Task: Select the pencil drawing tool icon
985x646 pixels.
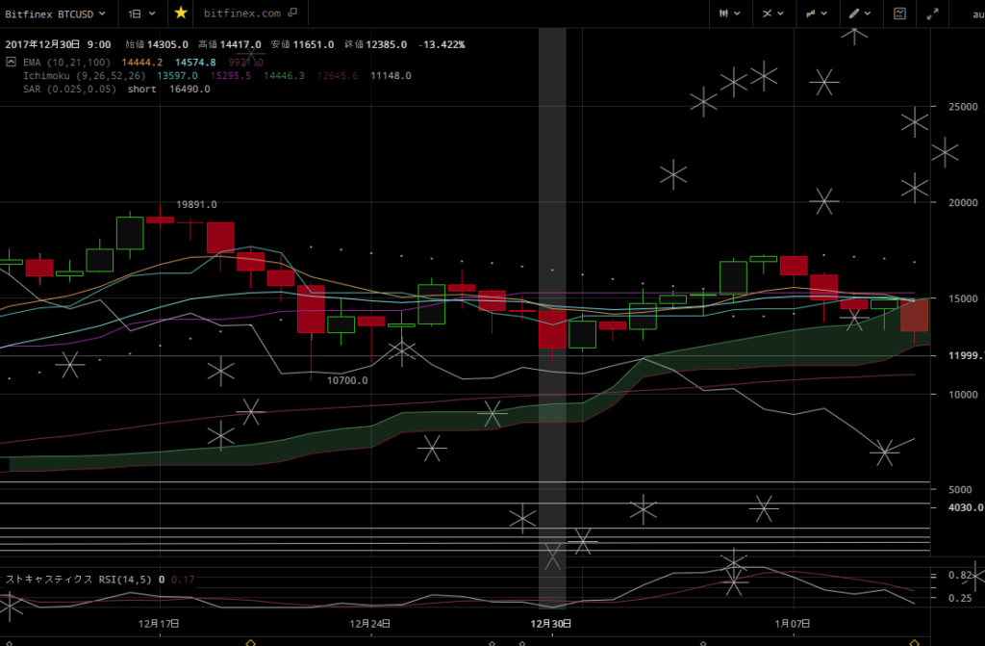Action: click(x=853, y=13)
